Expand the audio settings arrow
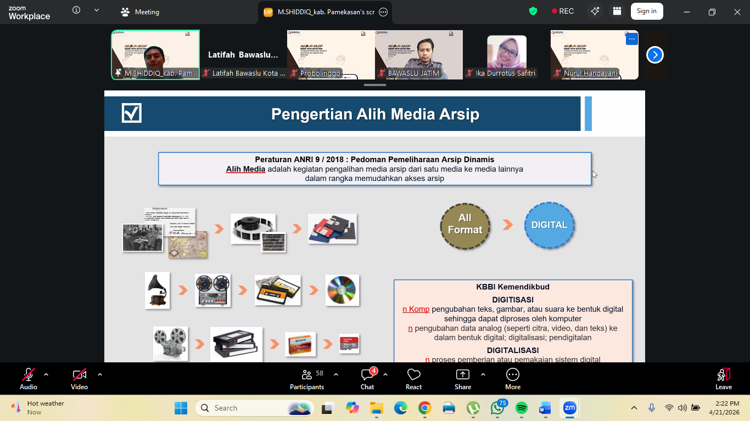The width and height of the screenshot is (750, 421). [46, 374]
